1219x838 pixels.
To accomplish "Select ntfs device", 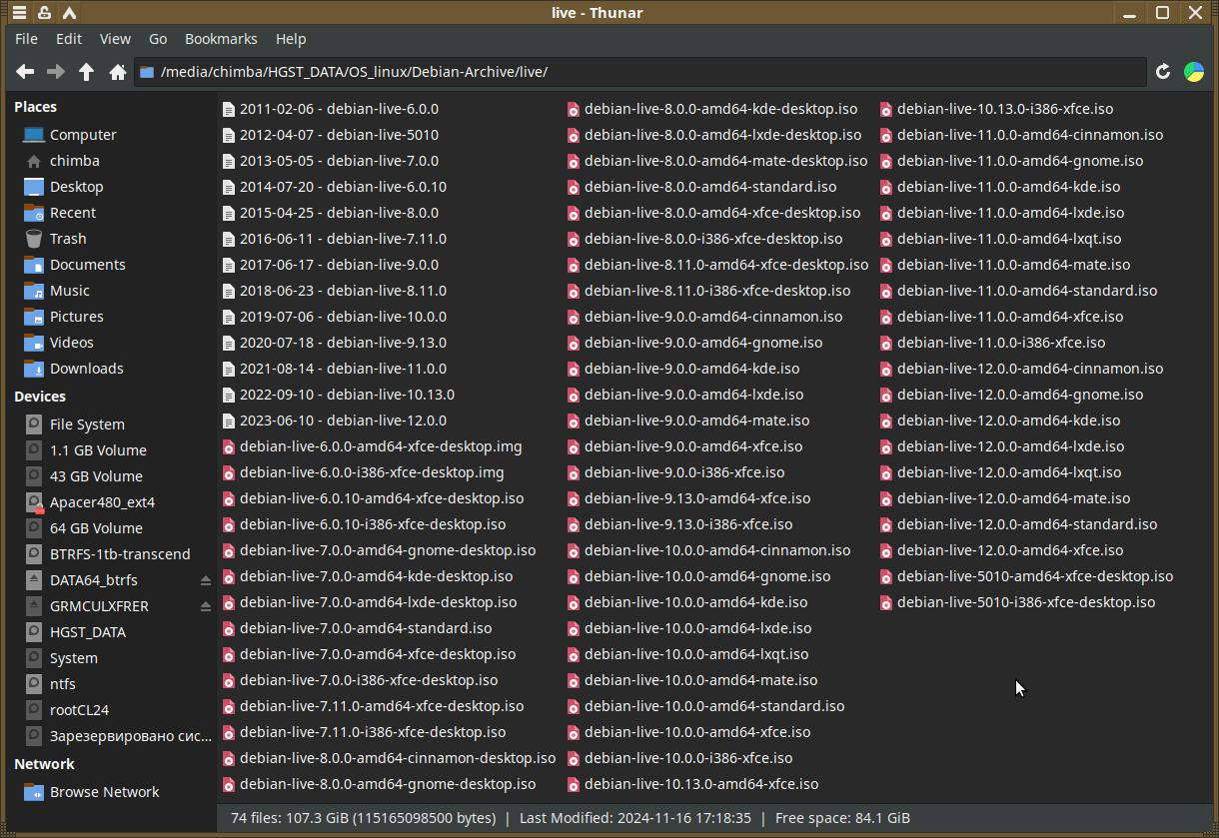I will 50,684.
